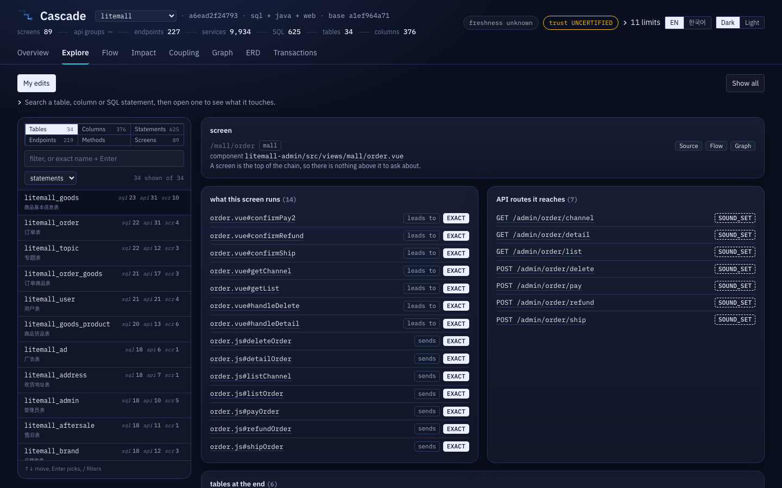The image size is (782, 488).
Task: Open the Flow button in screen panel
Action: click(716, 146)
